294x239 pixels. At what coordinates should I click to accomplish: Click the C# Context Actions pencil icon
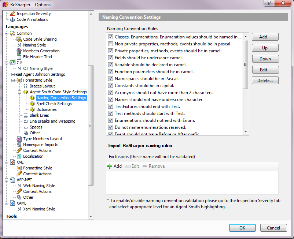pyautogui.click(x=19, y=150)
